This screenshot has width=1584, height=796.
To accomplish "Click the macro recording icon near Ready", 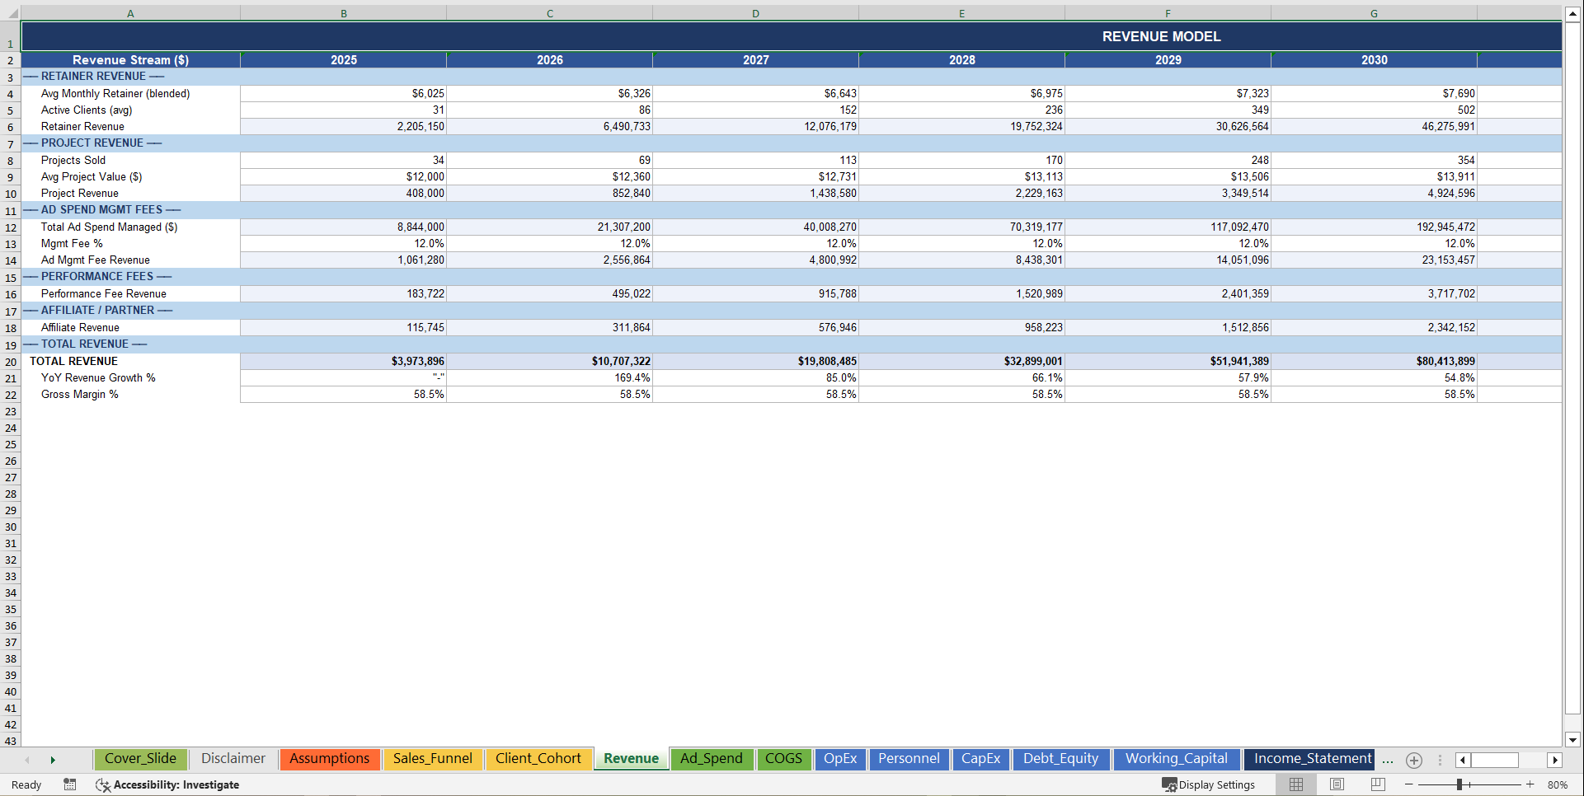I will pos(69,784).
